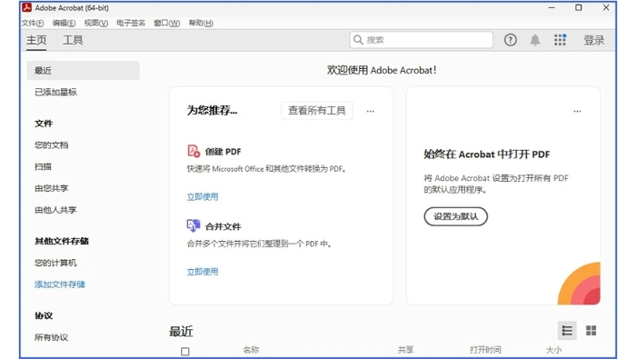Click the 合并文件 tool icon
The height and width of the screenshot is (359, 636).
[x=194, y=225]
